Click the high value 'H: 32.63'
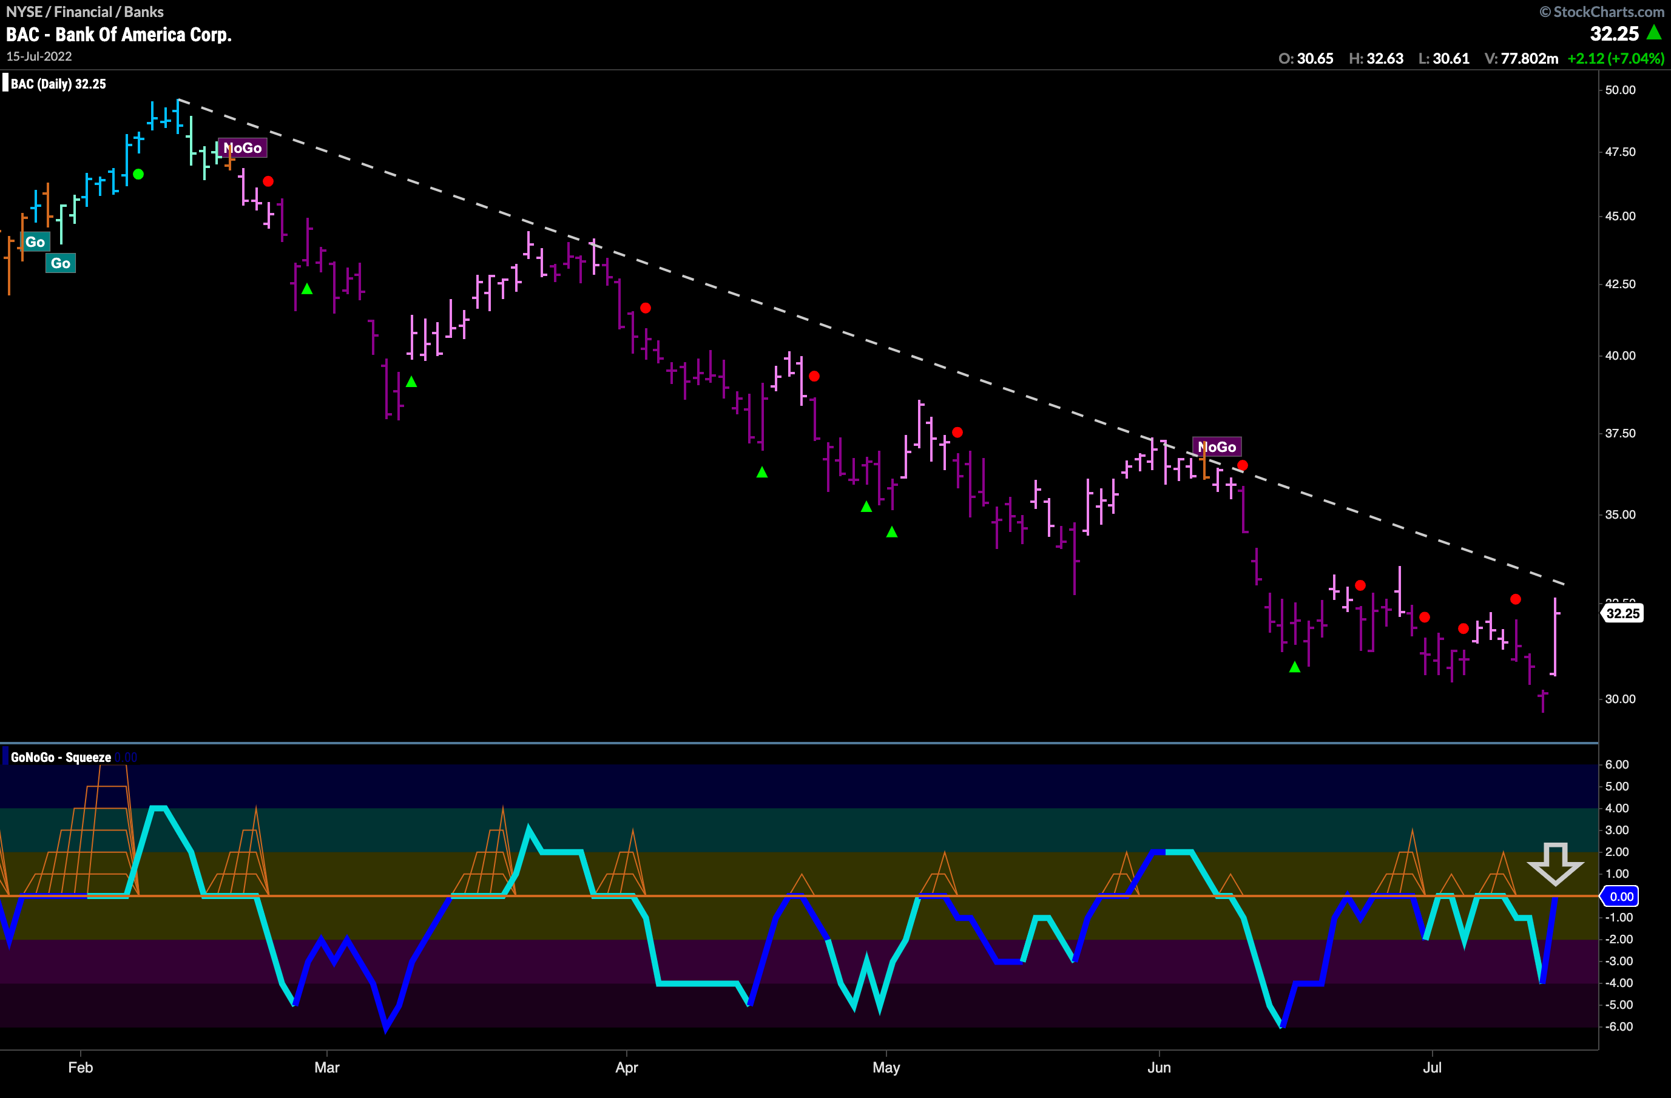The image size is (1671, 1098). pos(1376,58)
